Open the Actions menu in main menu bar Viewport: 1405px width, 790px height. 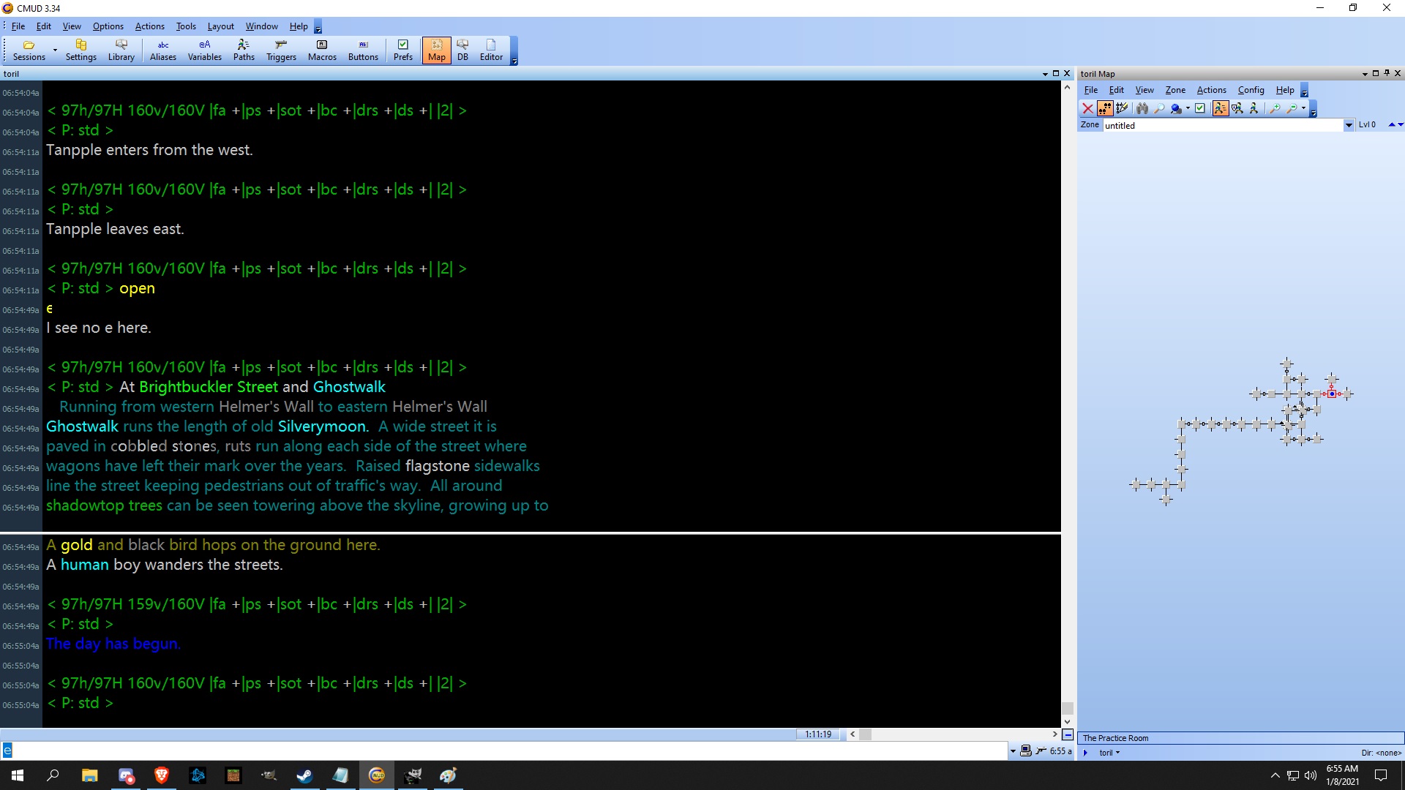pos(149,26)
